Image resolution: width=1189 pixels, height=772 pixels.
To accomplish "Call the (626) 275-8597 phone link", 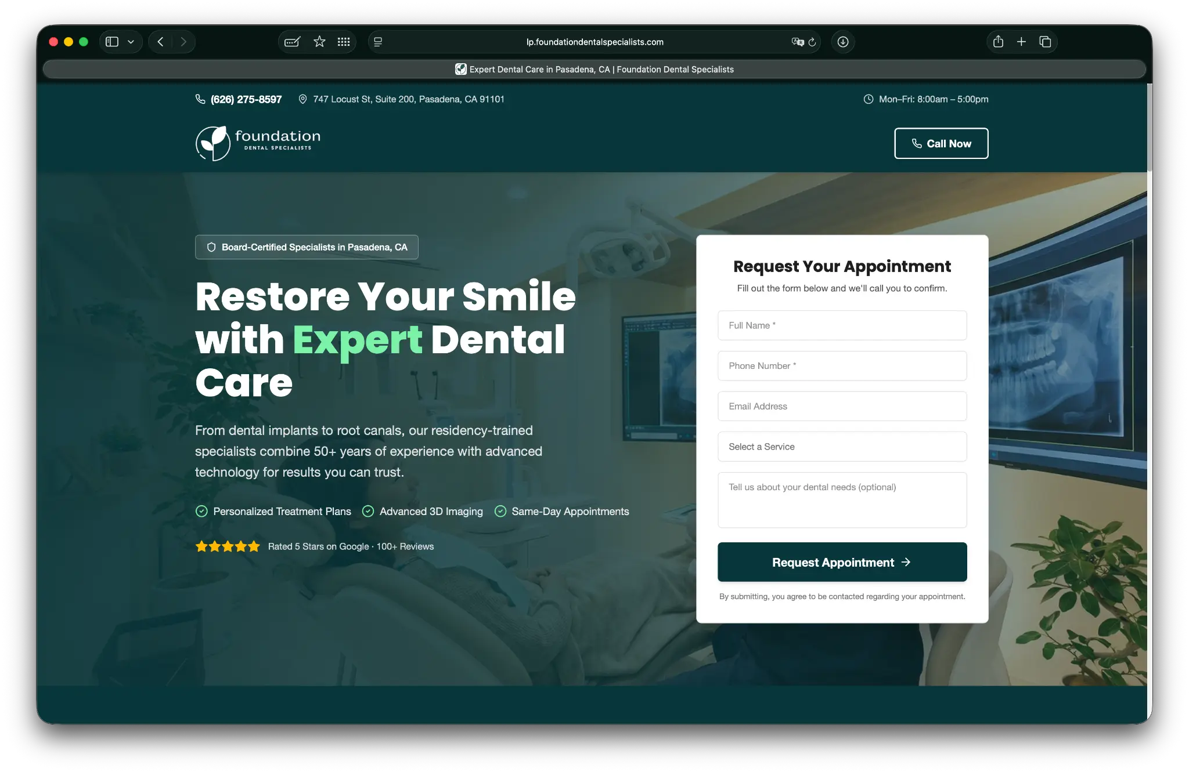I will click(246, 99).
